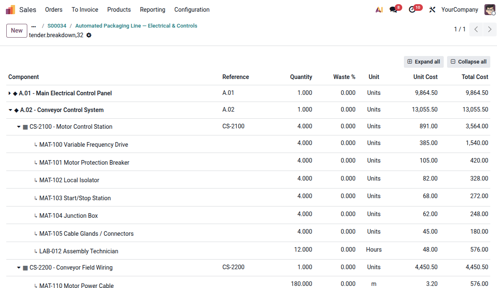Select MAT-100 Variable Frequency Drive row

pyautogui.click(x=248, y=144)
